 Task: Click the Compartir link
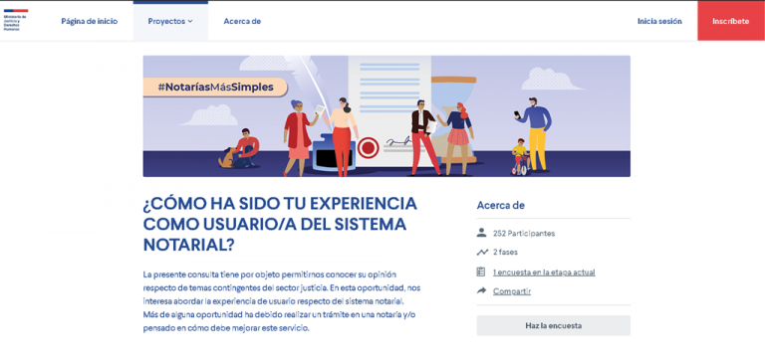pos(512,291)
